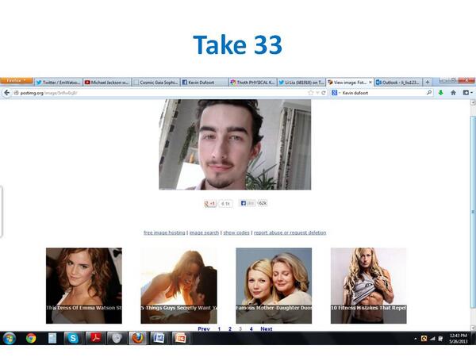Image resolution: width=476 pixels, height=357 pixels.
Task: Go to ad page 4
Action: click(251, 328)
